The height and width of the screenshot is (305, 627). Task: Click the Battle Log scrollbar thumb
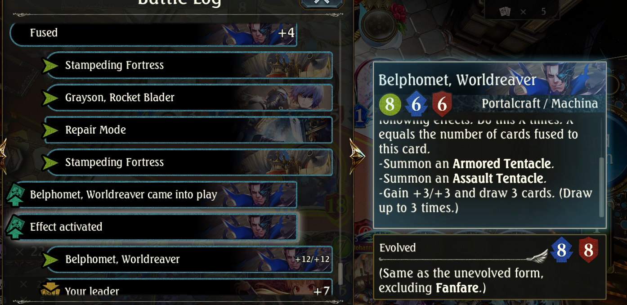point(340,274)
